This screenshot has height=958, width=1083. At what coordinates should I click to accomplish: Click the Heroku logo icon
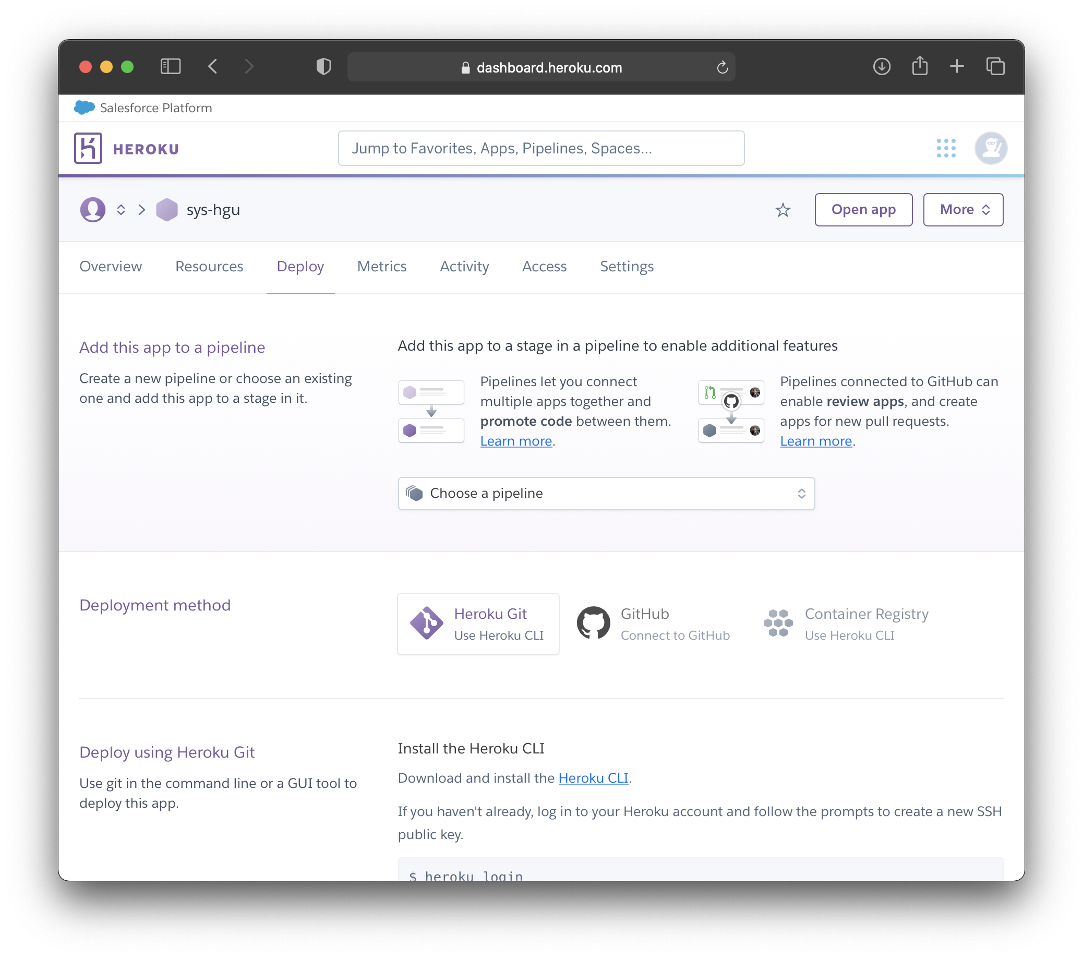point(88,148)
